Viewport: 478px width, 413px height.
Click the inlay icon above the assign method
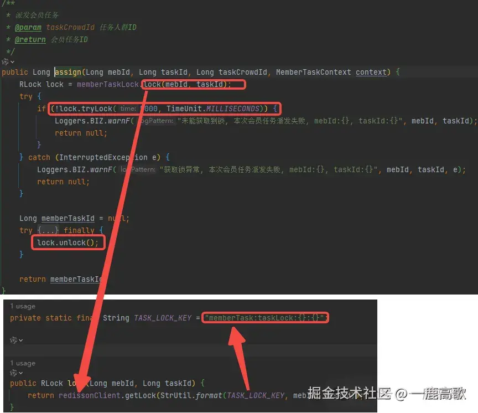pyautogui.click(x=8, y=62)
